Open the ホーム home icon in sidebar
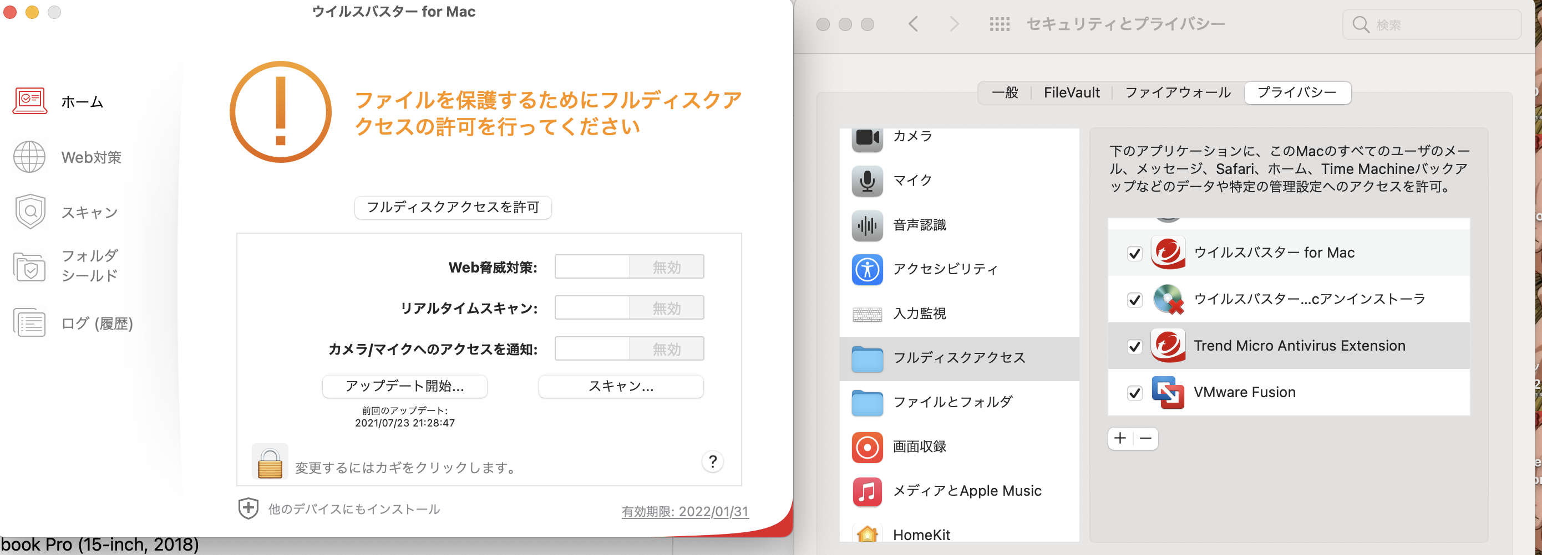The width and height of the screenshot is (1542, 555). point(30,101)
